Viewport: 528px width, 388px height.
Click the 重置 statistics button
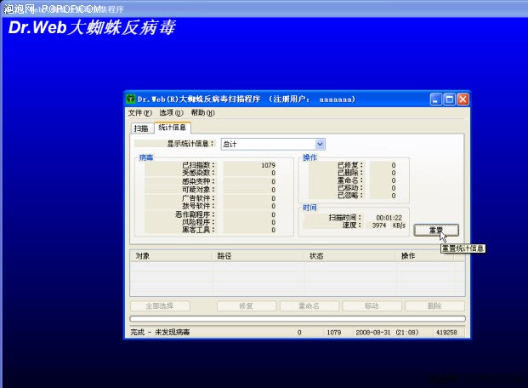(x=436, y=231)
